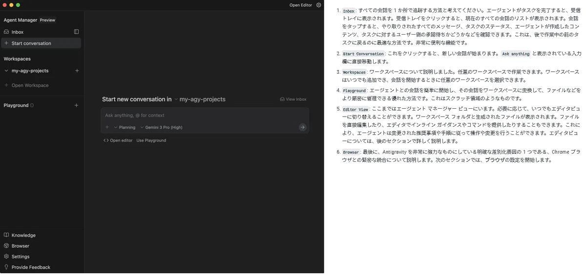Click the Workspaces code label in article
The height and width of the screenshot is (275, 586).
(354, 72)
